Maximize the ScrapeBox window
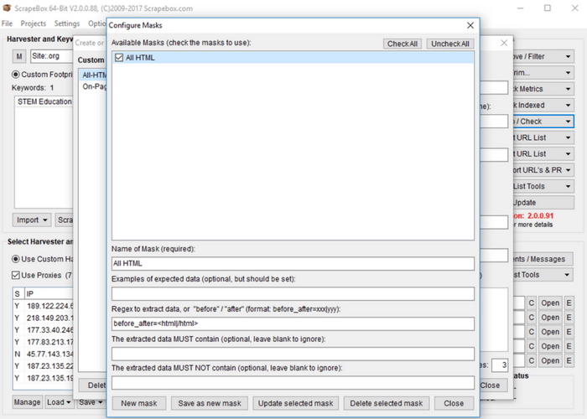The image size is (587, 419). click(548, 8)
